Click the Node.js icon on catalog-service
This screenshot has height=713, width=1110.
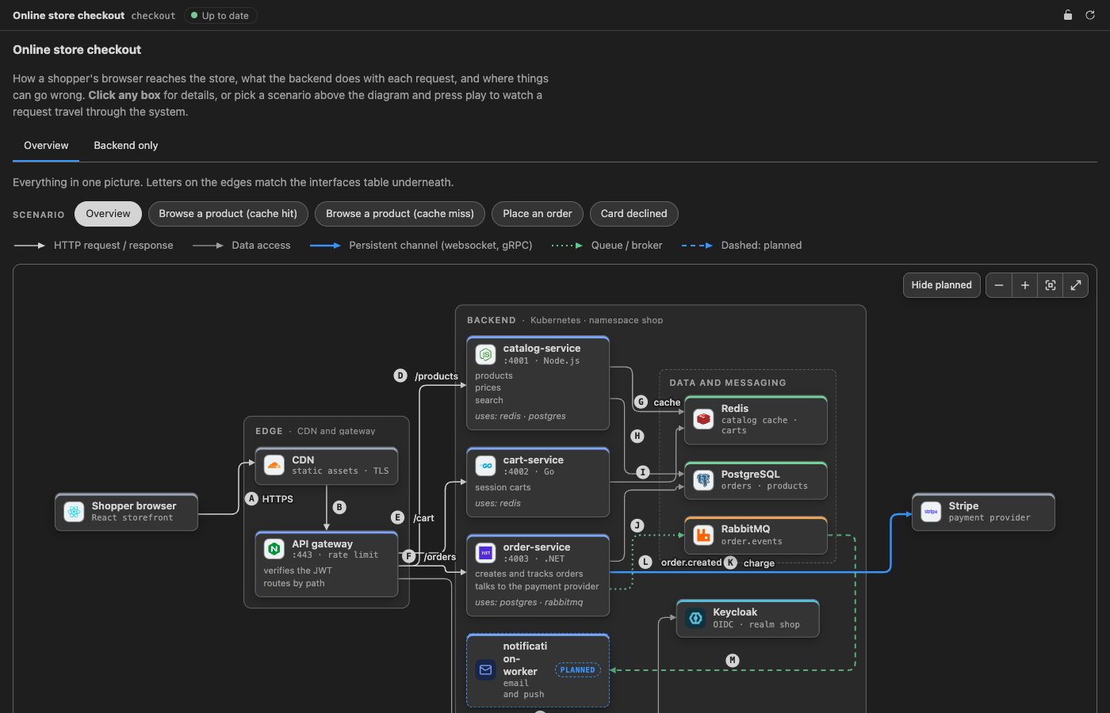485,354
